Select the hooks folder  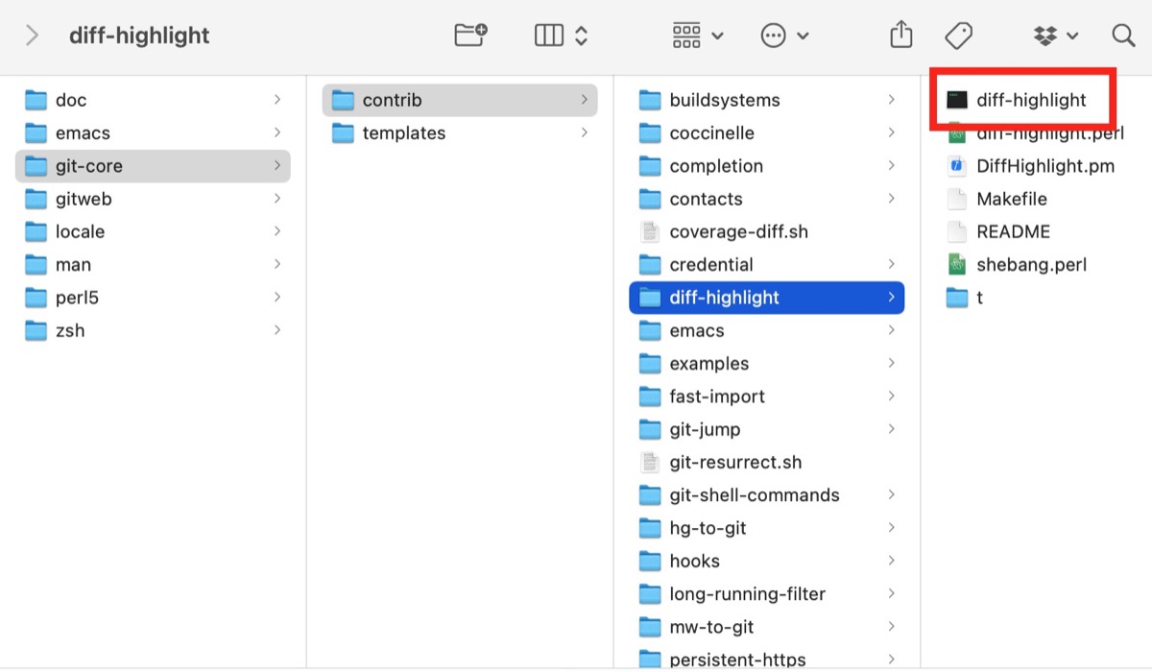coord(693,561)
